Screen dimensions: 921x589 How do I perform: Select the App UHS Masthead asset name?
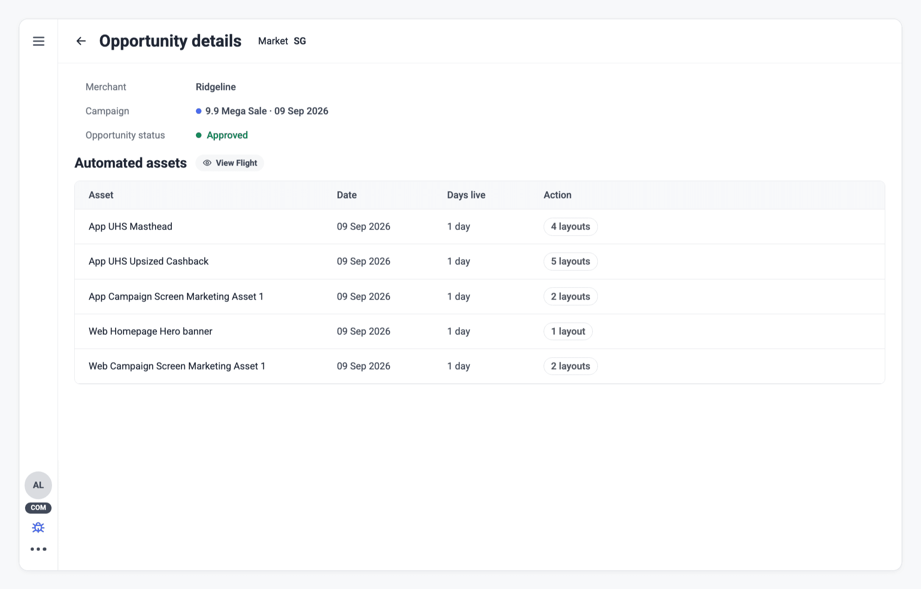130,227
